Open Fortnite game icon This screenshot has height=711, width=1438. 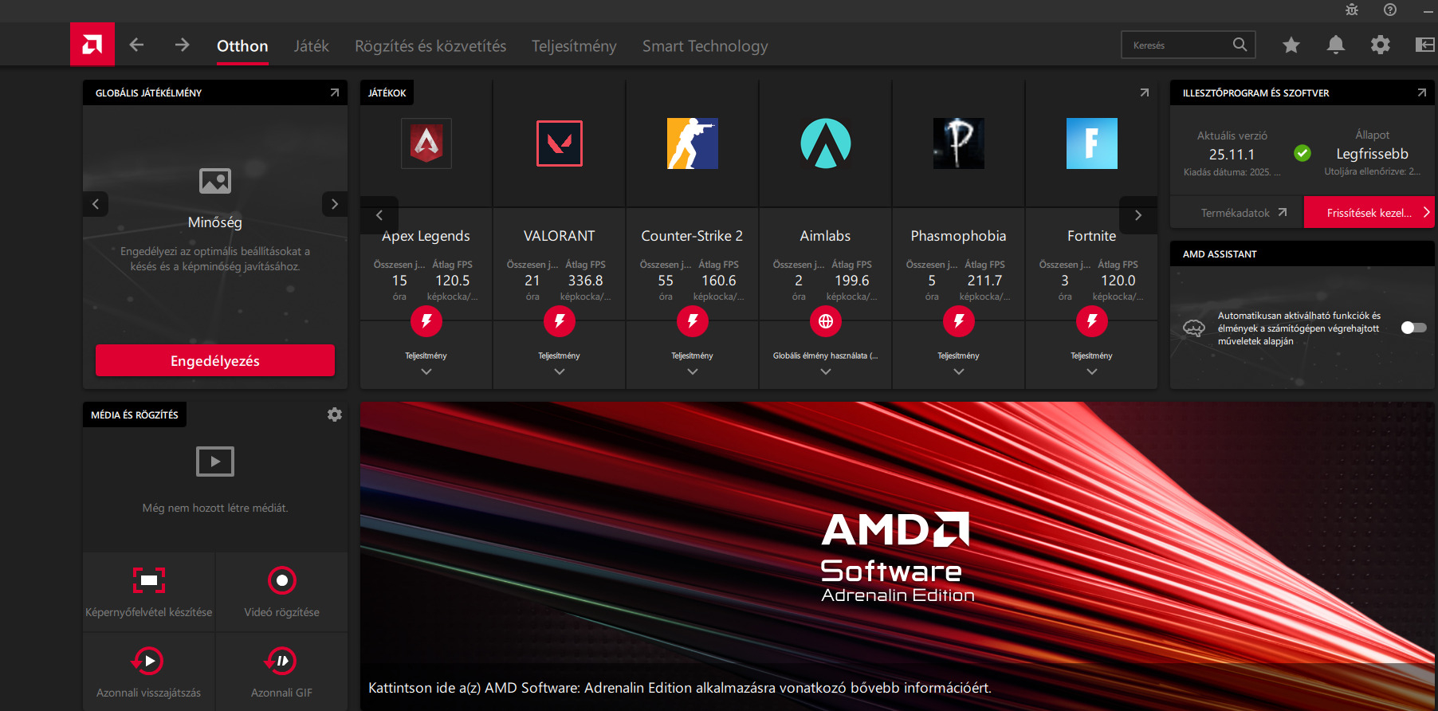(1092, 143)
